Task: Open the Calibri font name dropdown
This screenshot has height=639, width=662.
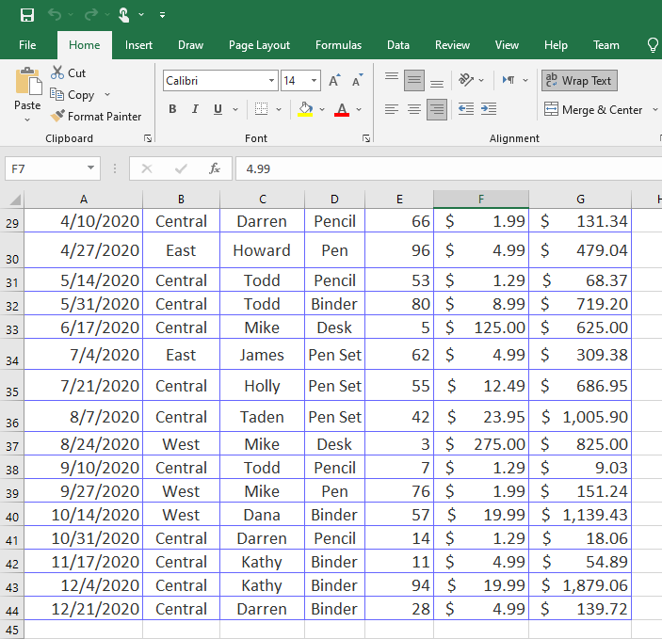Action: tap(271, 81)
